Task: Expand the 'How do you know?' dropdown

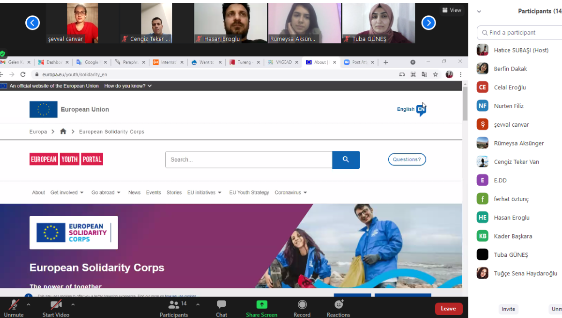Action: pyautogui.click(x=128, y=86)
